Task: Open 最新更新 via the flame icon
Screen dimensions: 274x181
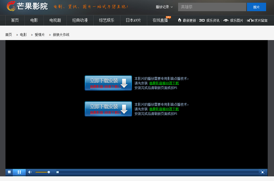Action: [179, 20]
